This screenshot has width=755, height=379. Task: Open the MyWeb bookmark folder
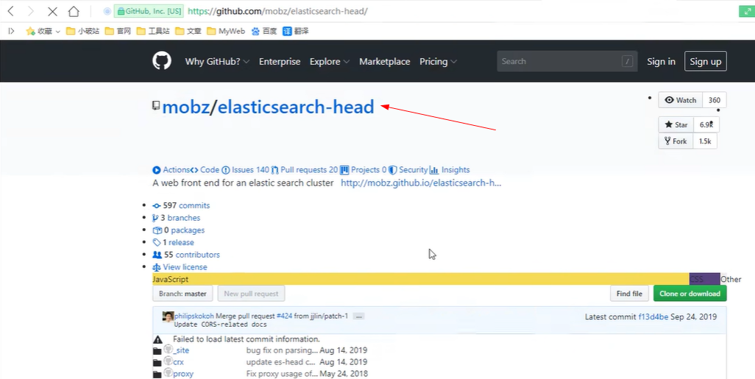pos(226,31)
